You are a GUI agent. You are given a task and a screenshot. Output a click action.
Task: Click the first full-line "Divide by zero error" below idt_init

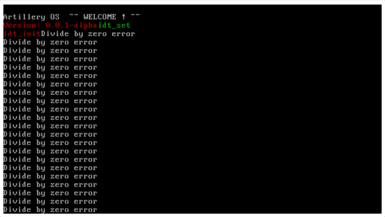pos(50,42)
